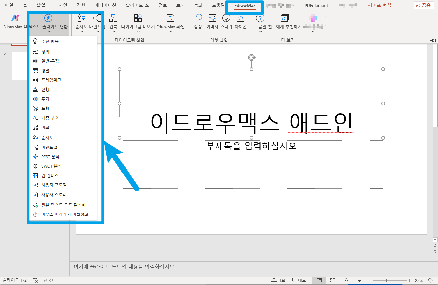
Task: Choose 추천 항목 lightbulb entry in dropdown
Action: click(63, 41)
